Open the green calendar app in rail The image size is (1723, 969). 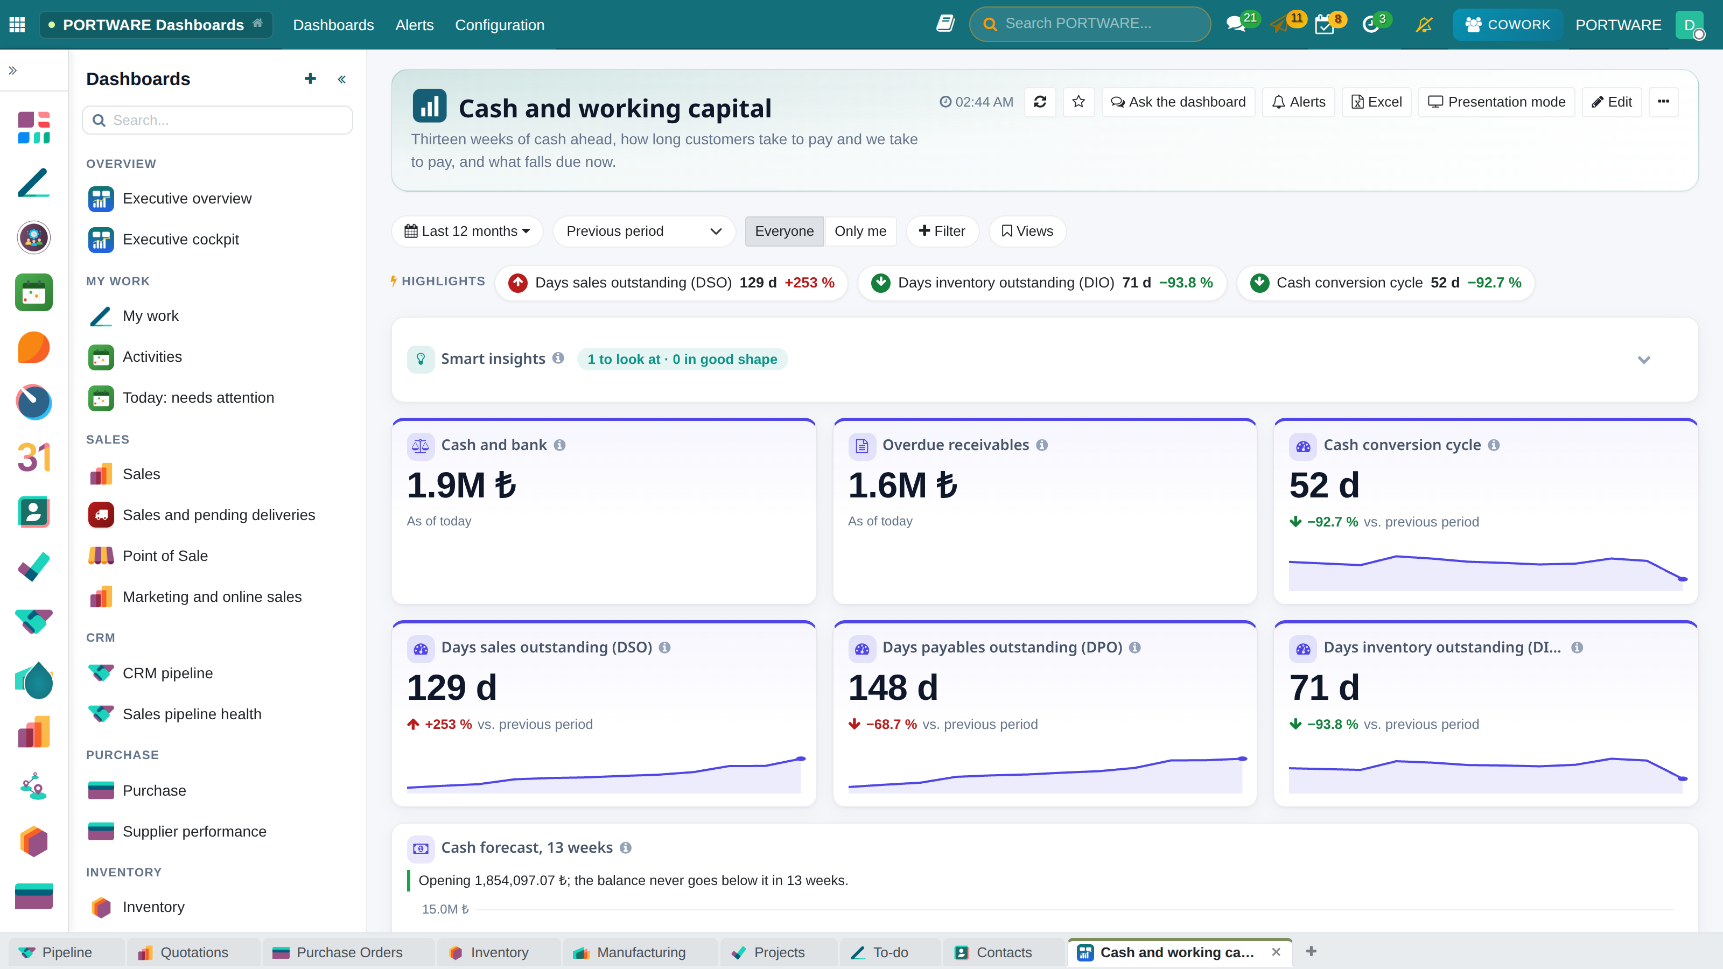[x=33, y=292]
